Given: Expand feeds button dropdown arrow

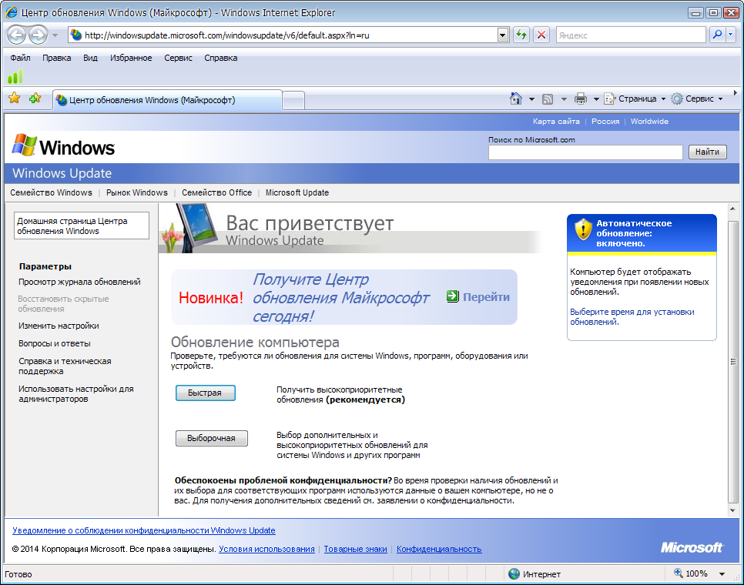Looking at the screenshot, I should [x=565, y=99].
